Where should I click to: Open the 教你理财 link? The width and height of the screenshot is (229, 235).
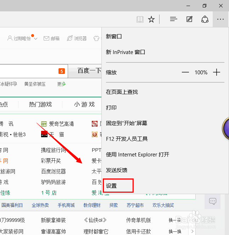[x=92, y=205]
